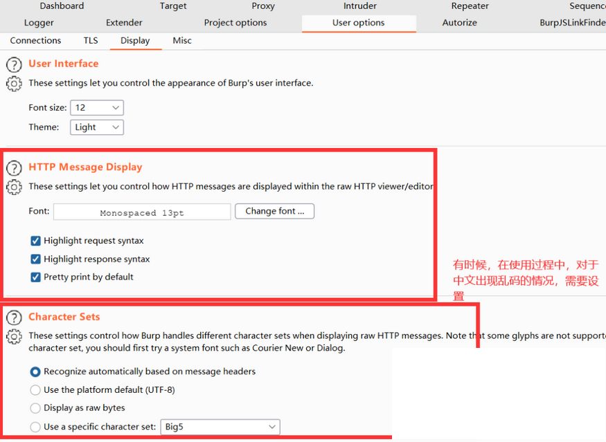The image size is (606, 442).
Task: Open help for Character Sets section
Action: (14, 317)
